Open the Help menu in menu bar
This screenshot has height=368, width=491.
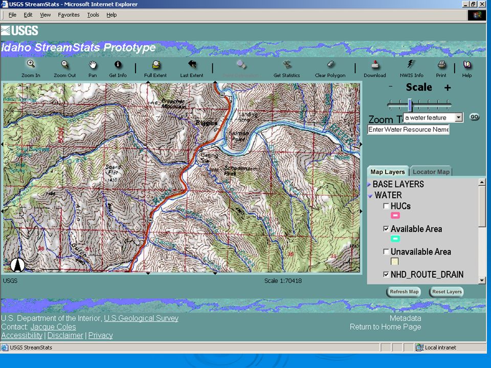tap(111, 15)
